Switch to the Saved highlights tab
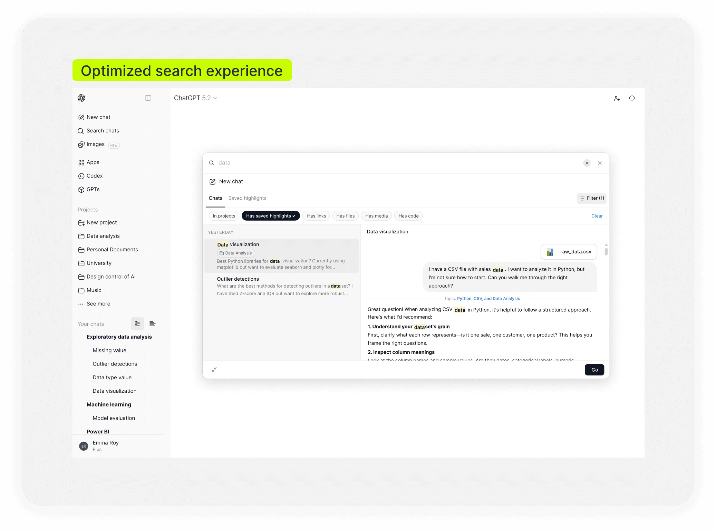716x531 pixels. (247, 198)
